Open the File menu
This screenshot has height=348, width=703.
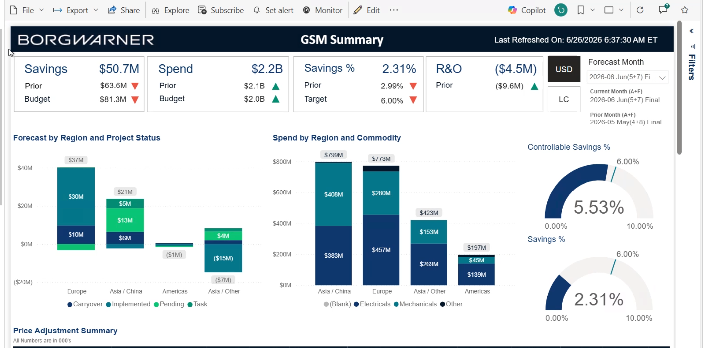(x=22, y=10)
